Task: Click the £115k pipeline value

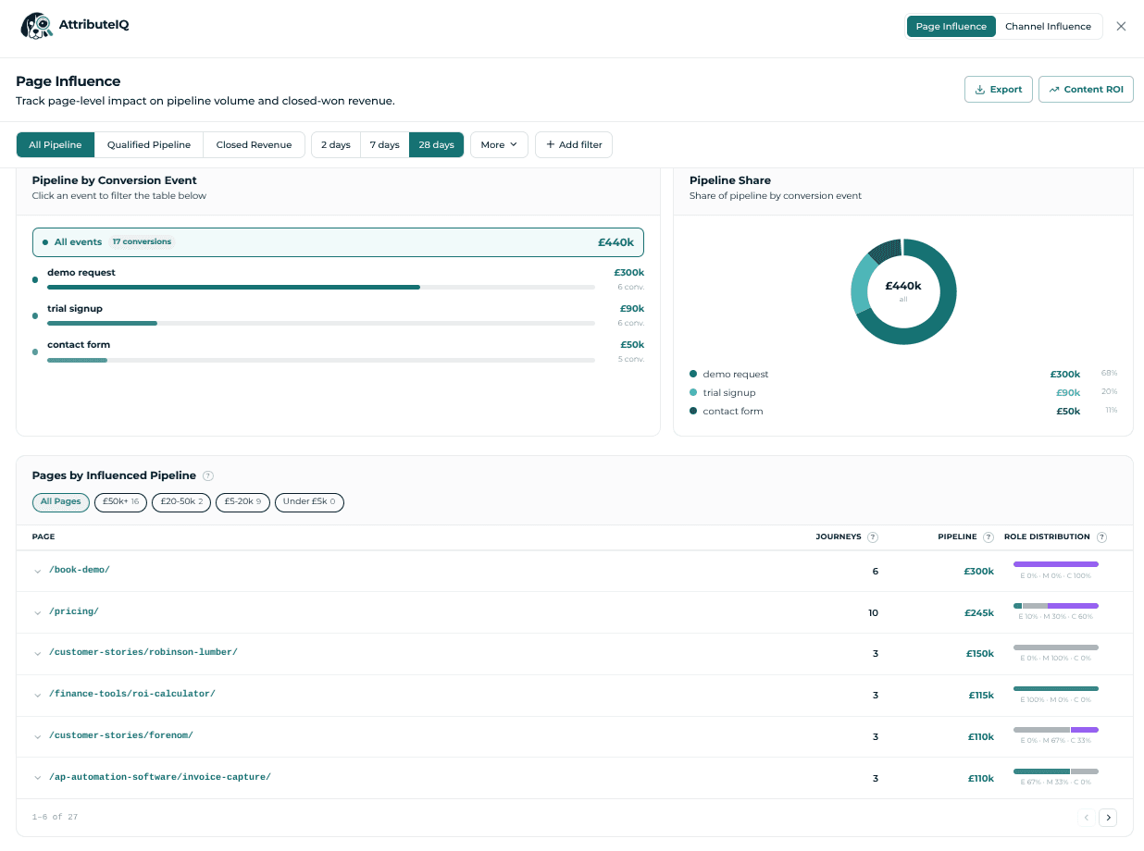Action: coord(981,696)
